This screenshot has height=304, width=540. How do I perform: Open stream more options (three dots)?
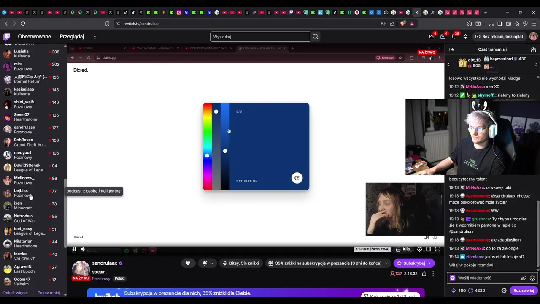(x=433, y=274)
